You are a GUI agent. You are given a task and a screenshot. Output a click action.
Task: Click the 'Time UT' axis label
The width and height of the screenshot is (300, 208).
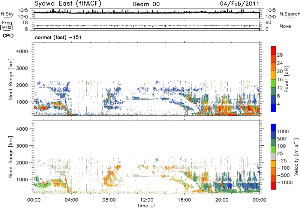(x=147, y=206)
